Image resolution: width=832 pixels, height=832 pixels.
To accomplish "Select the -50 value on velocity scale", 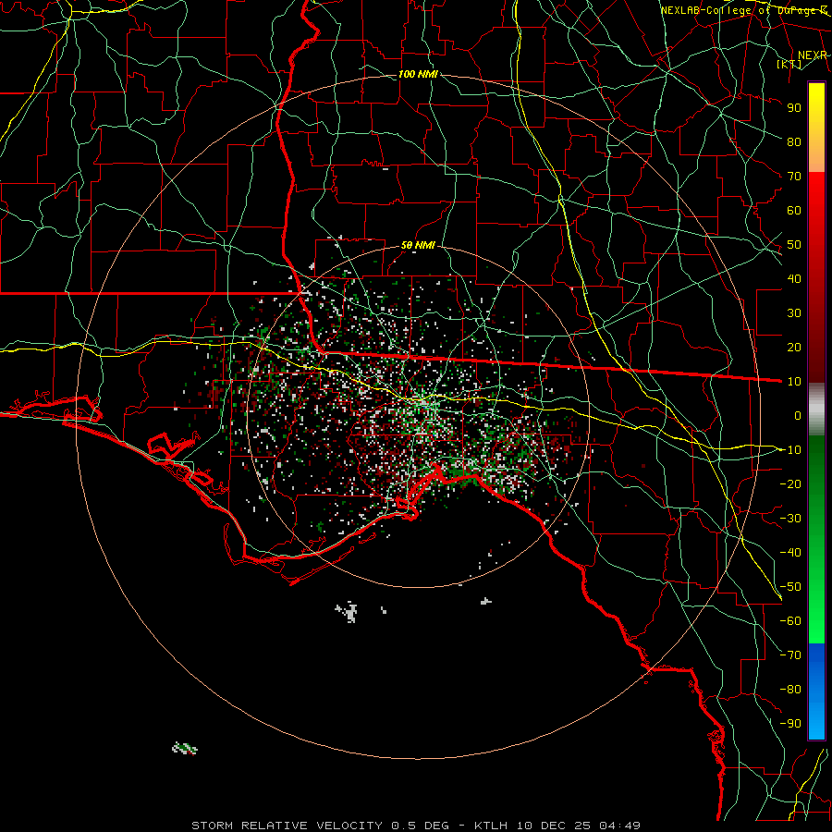I will tap(790, 587).
